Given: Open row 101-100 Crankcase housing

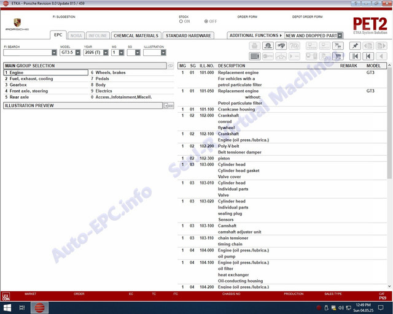Looking at the screenshot, I should [x=282, y=109].
